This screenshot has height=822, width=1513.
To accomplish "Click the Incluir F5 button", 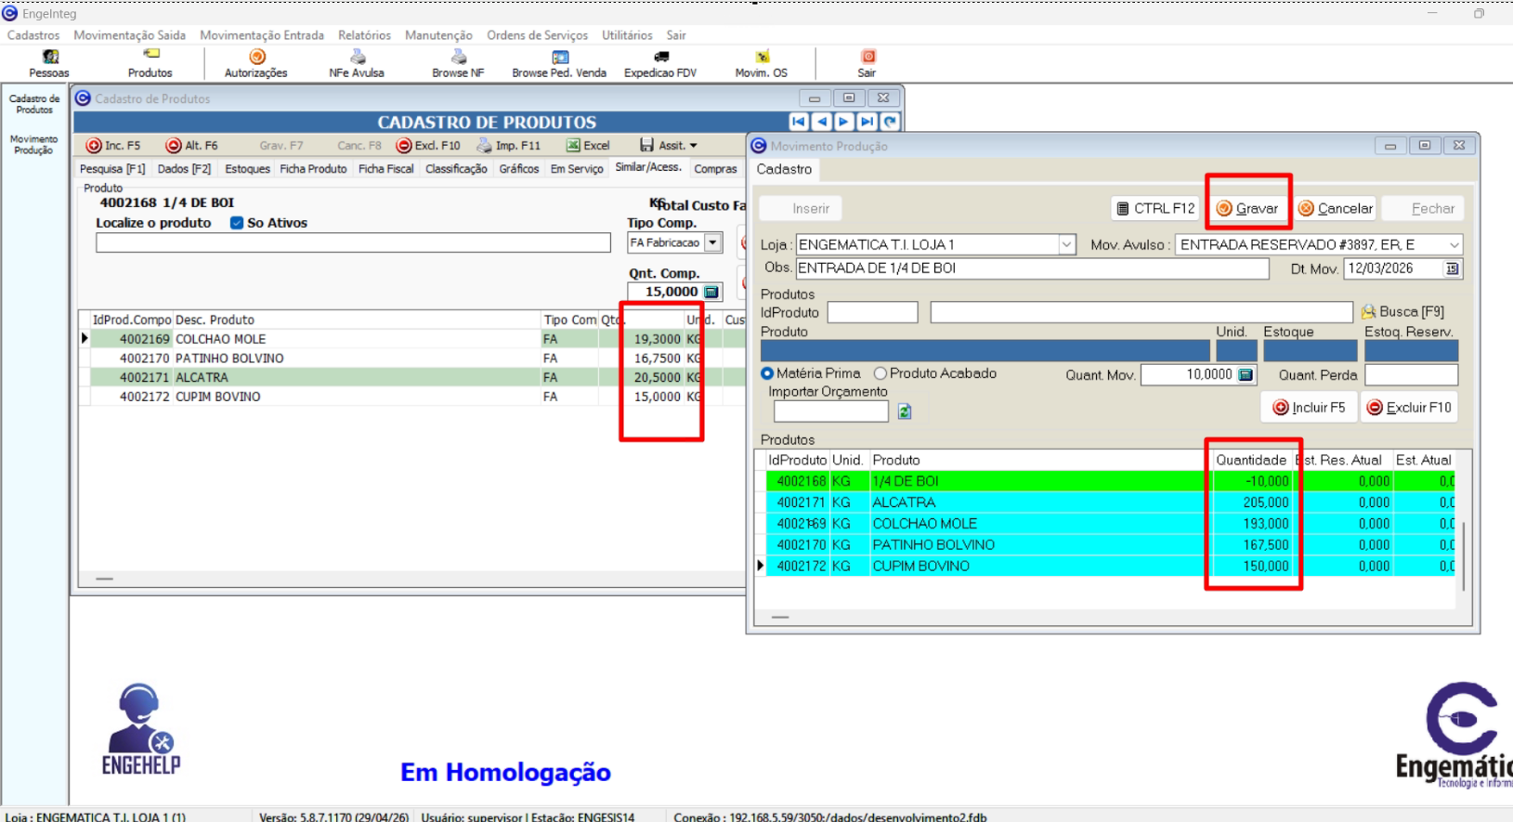I will coord(1309,408).
